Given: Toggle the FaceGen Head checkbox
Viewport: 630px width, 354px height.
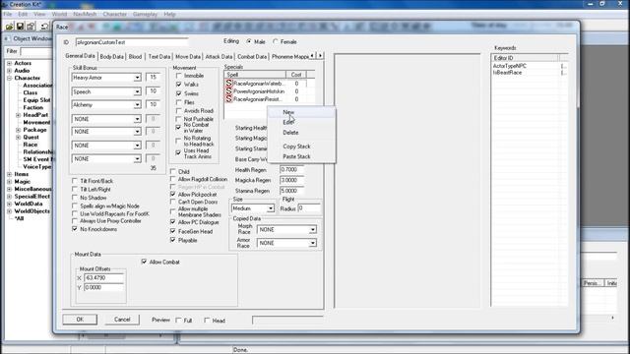Looking at the screenshot, I should [x=173, y=231].
